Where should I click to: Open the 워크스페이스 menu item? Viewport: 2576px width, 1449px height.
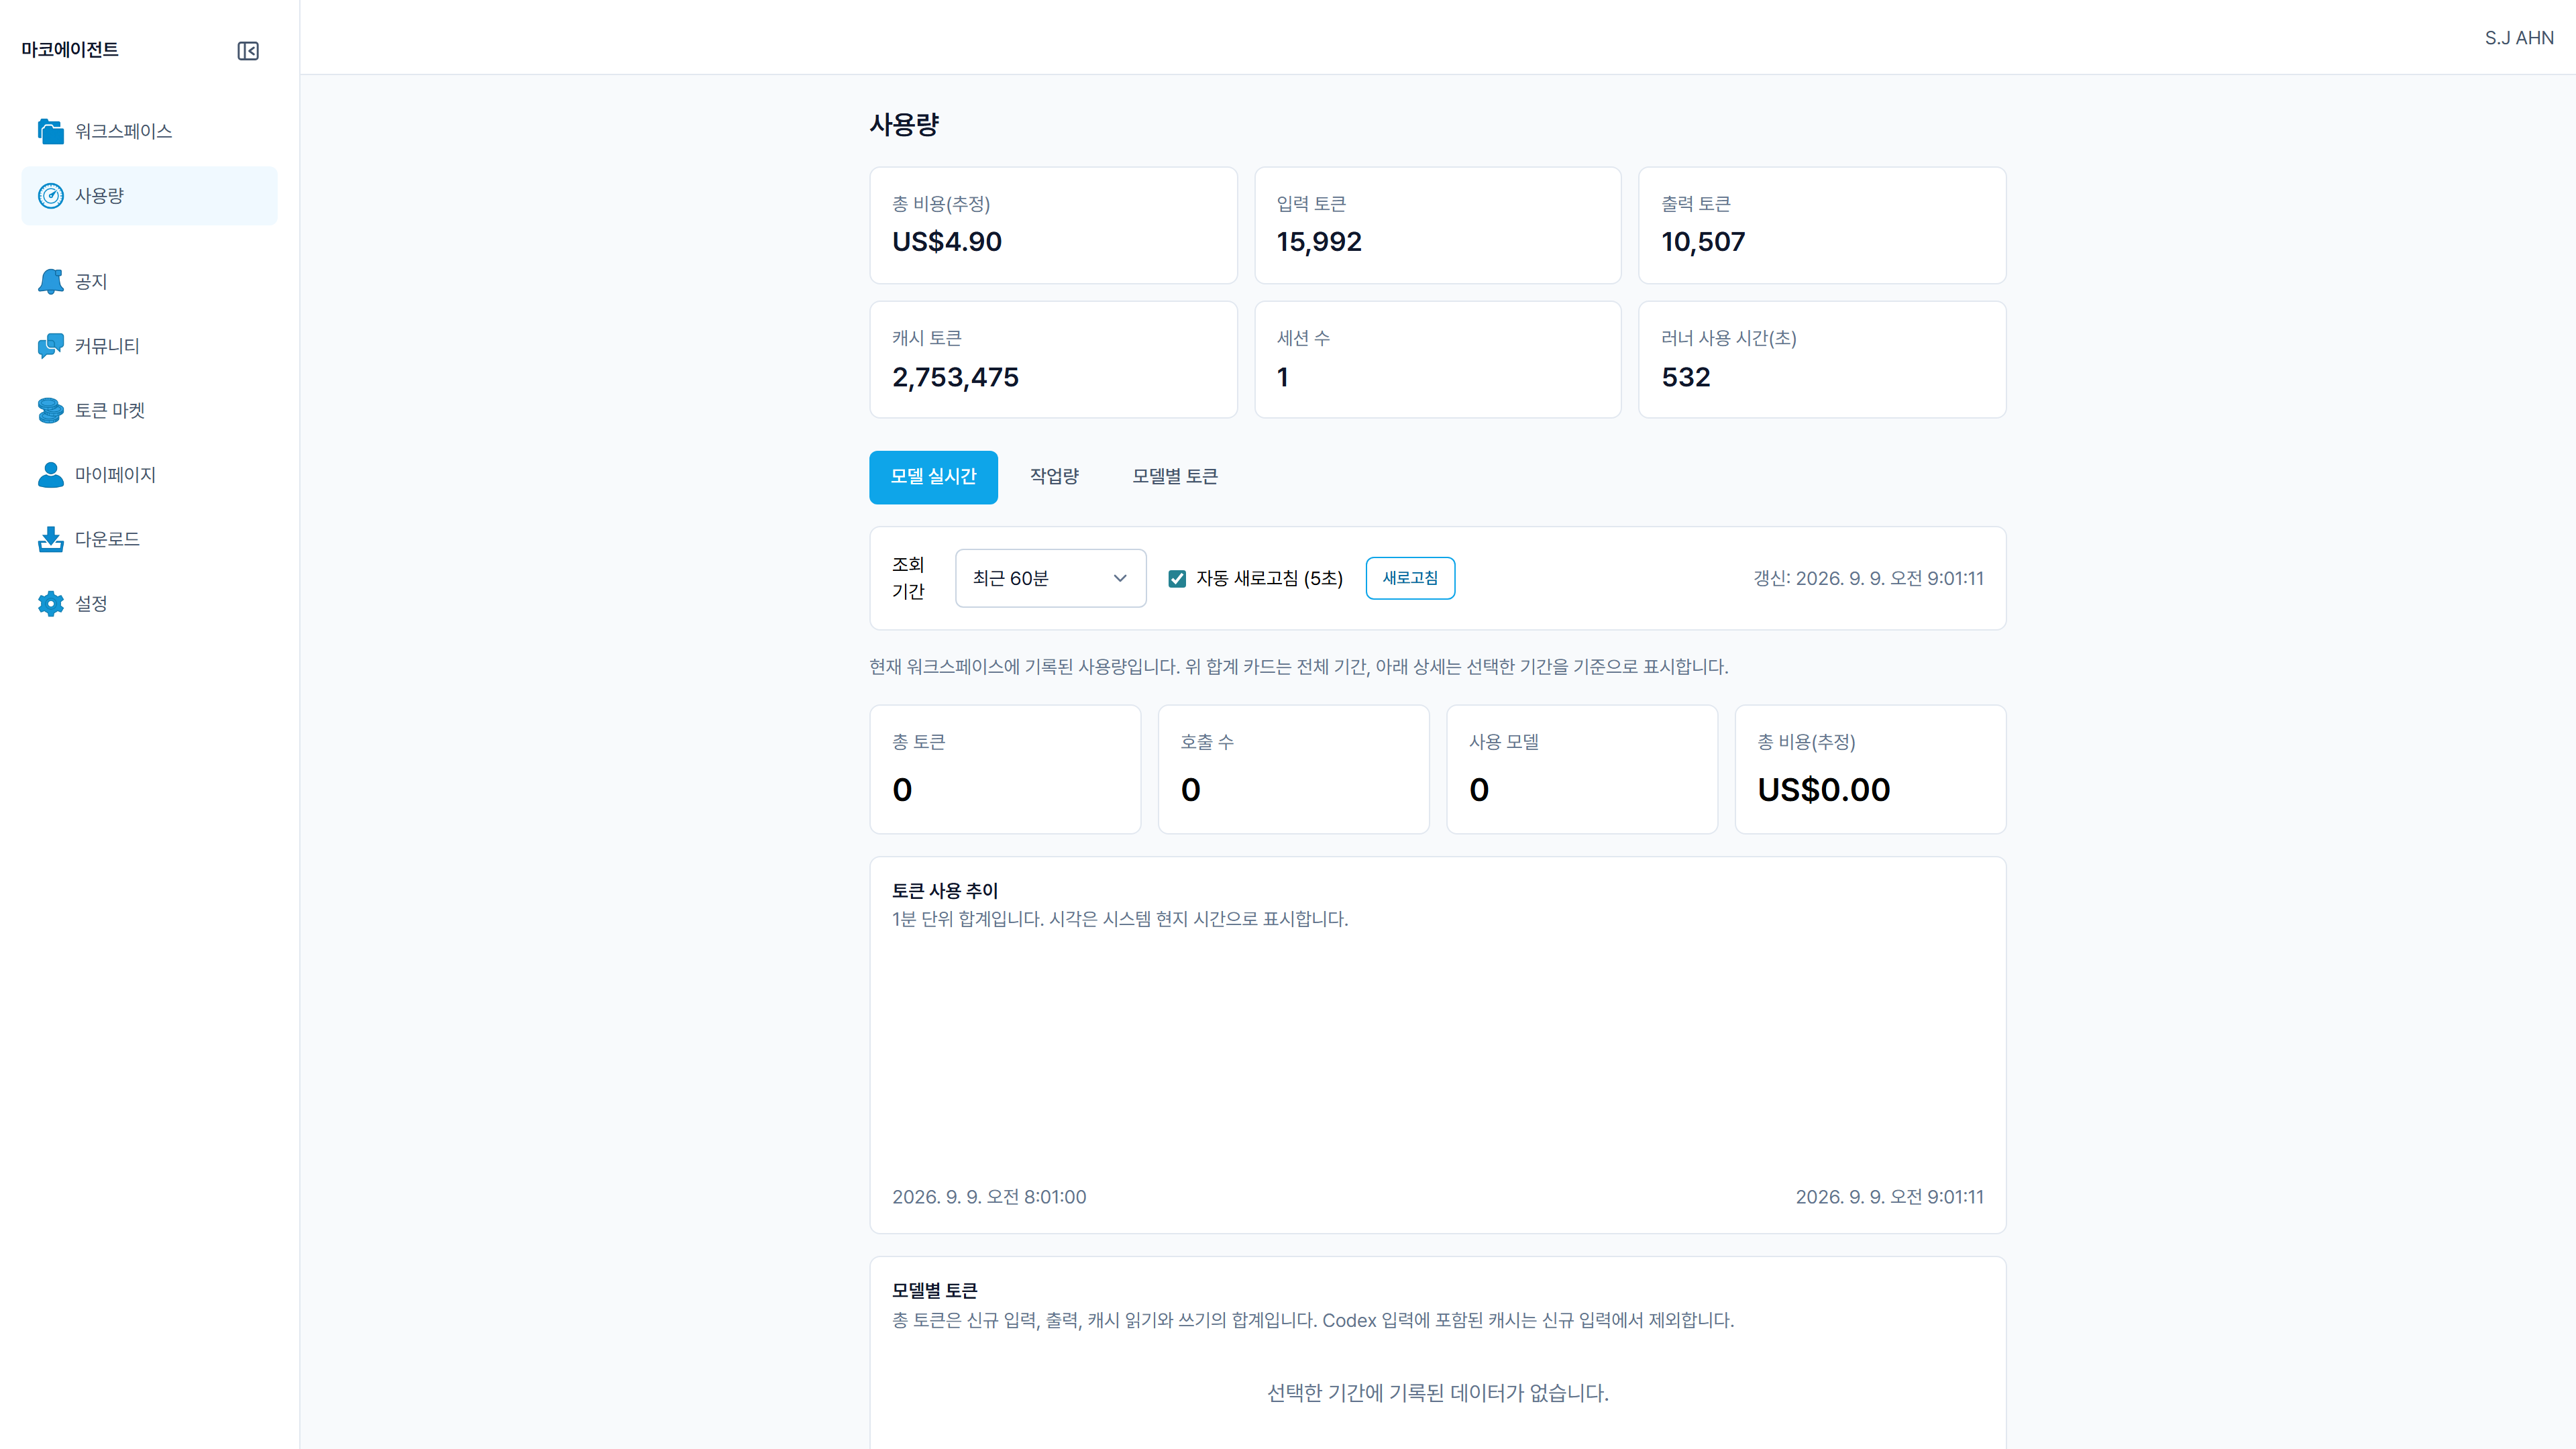point(149,131)
